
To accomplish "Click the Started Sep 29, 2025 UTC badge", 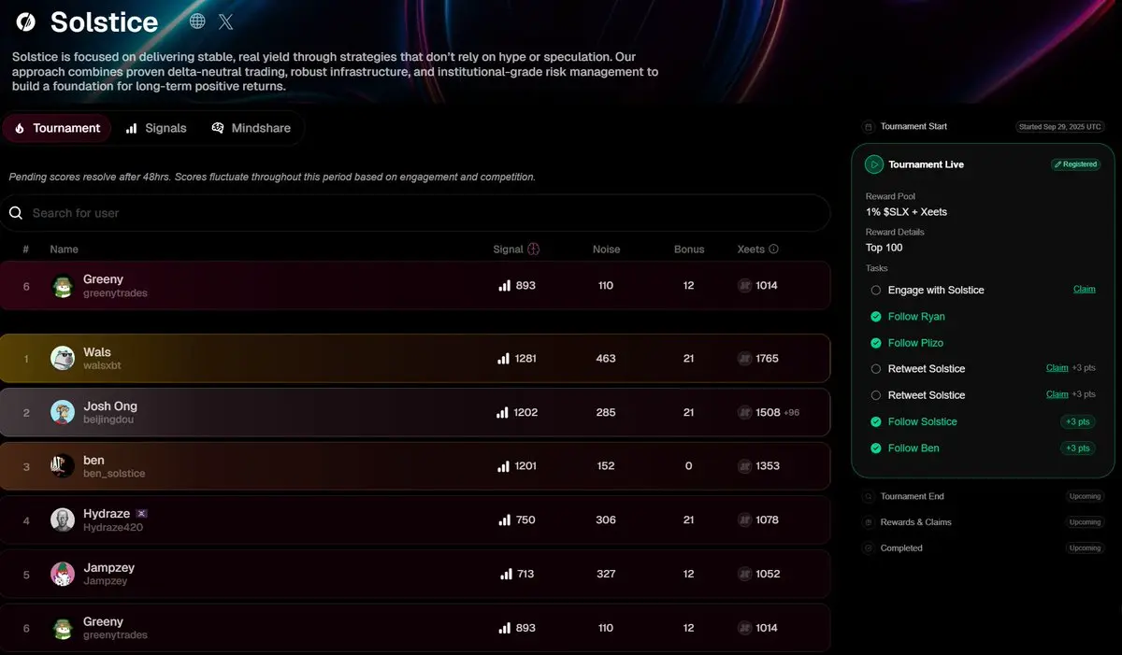I will coord(1061,127).
